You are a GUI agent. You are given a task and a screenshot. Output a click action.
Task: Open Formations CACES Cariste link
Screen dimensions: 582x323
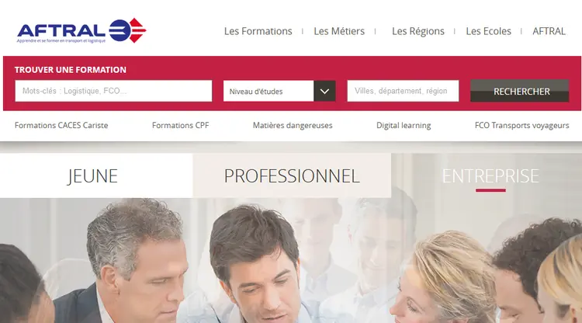pyautogui.click(x=61, y=126)
